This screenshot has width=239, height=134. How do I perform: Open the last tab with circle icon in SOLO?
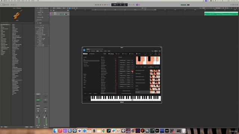139,54
